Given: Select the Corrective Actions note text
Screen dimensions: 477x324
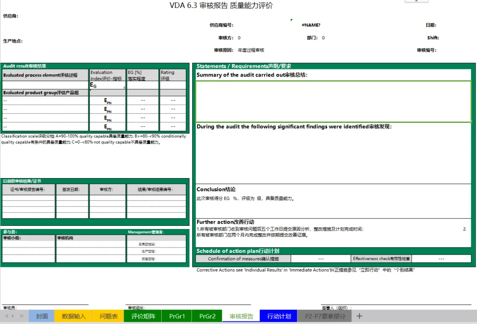Looking at the screenshot, I should pyautogui.click(x=306, y=270).
